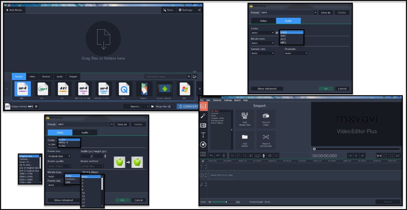The height and width of the screenshot is (210, 407).
Task: Open the Export menu in Video Editor
Action: click(238, 100)
